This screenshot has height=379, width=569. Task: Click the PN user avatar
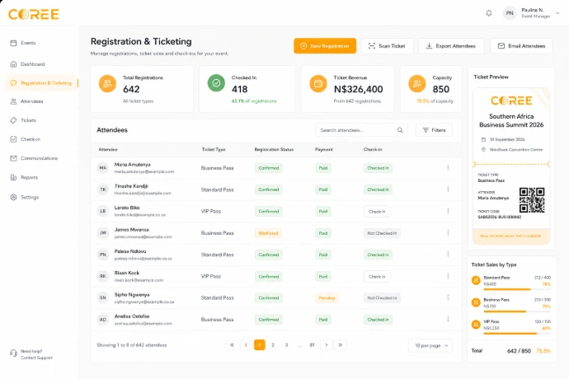(x=510, y=13)
